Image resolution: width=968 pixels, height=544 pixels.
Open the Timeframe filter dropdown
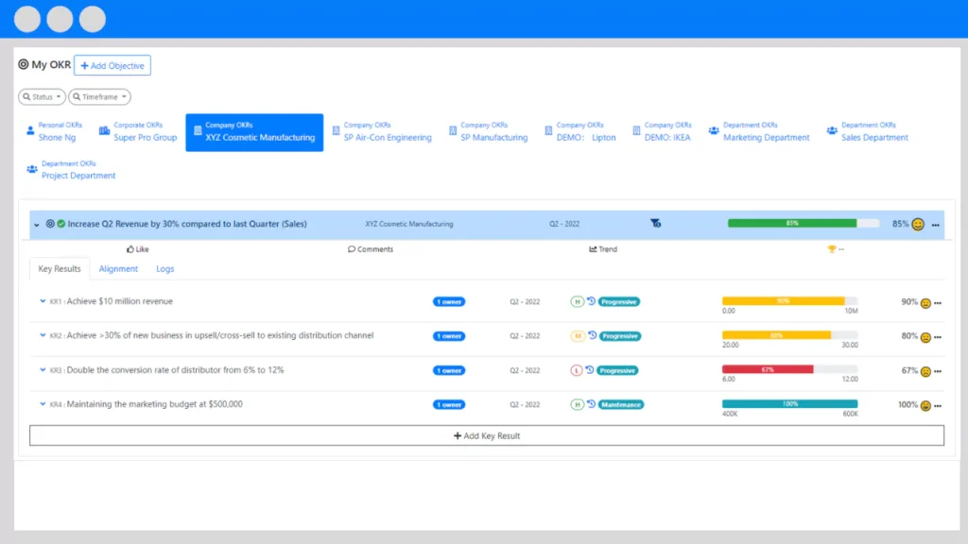[99, 96]
